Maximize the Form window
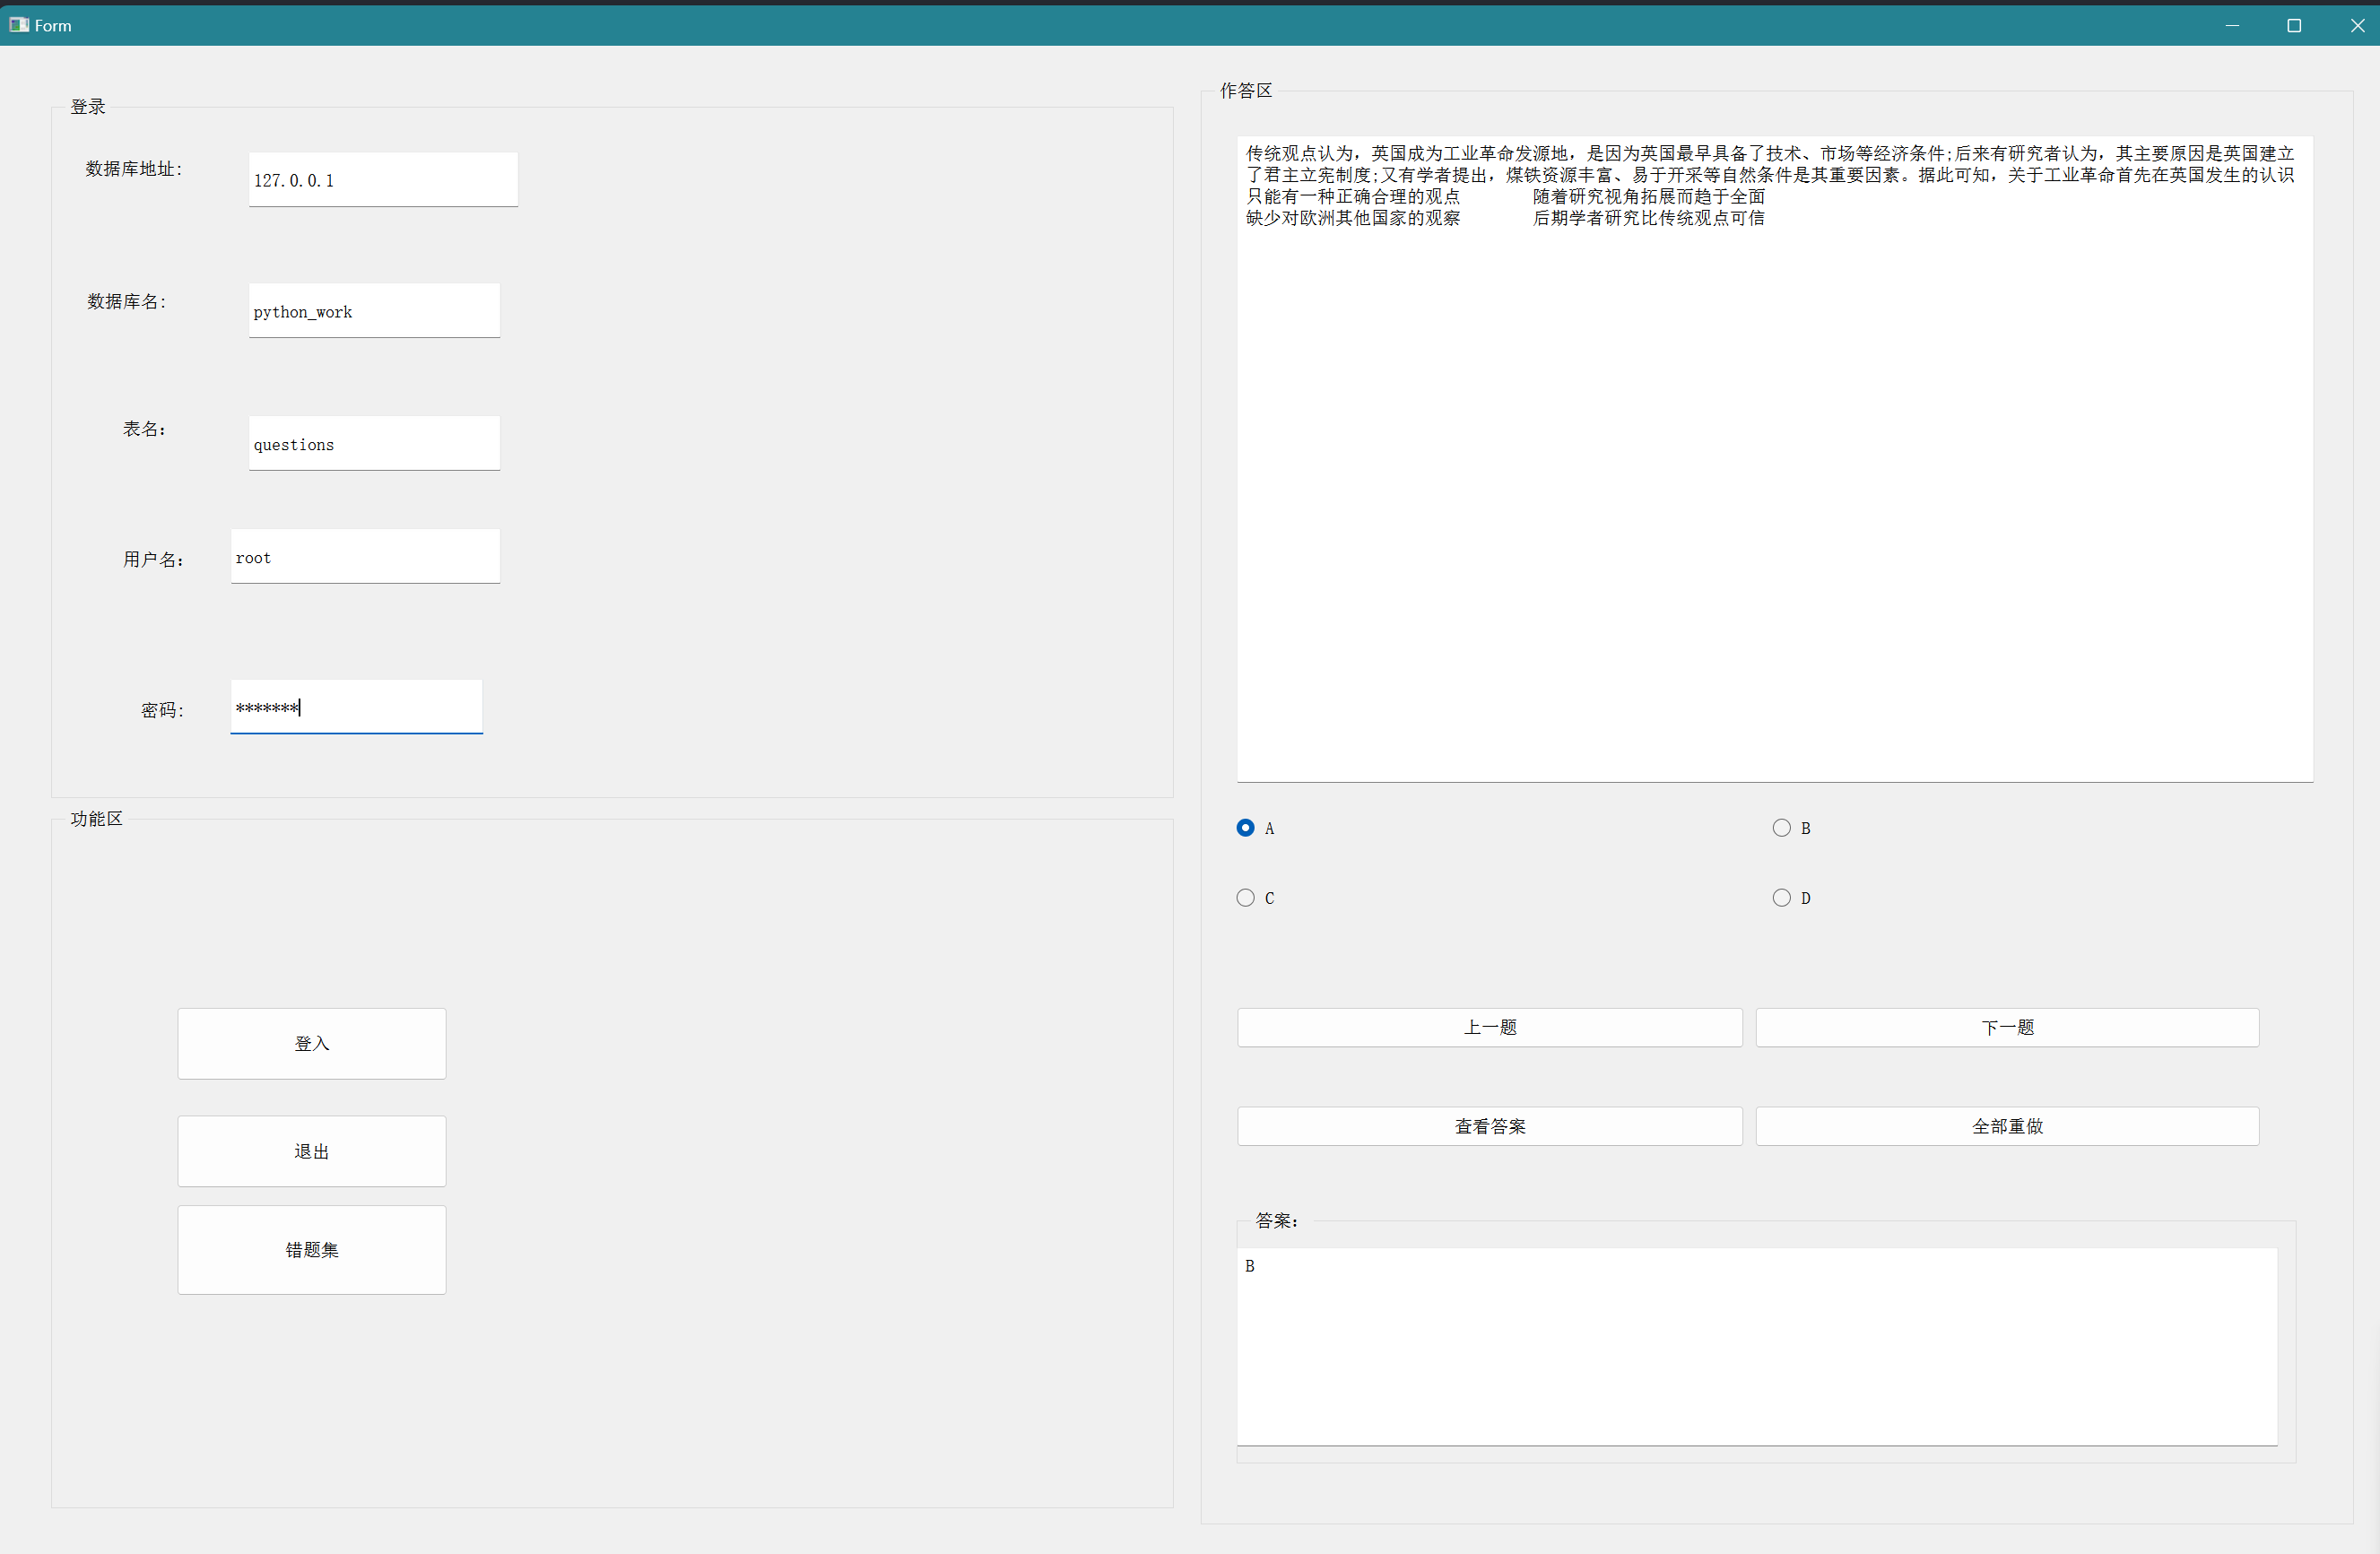Image resolution: width=2380 pixels, height=1554 pixels. tap(2294, 25)
